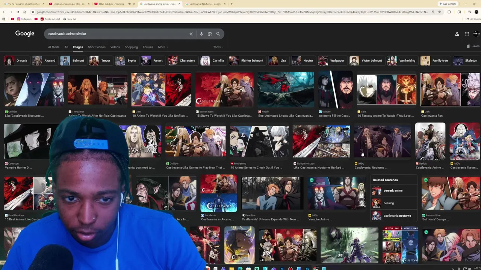The width and height of the screenshot is (481, 270).
Task: Switch to american sniper rifle YouTube tab
Action: pyautogui.click(x=69, y=4)
